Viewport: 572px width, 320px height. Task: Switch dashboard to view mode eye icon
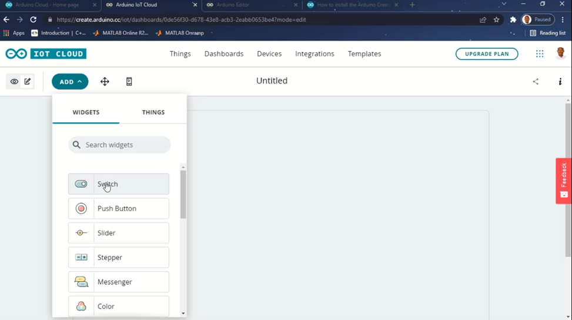[x=14, y=81]
